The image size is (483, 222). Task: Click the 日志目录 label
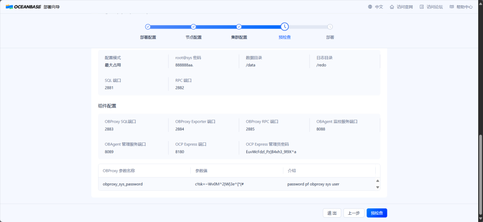pos(325,57)
